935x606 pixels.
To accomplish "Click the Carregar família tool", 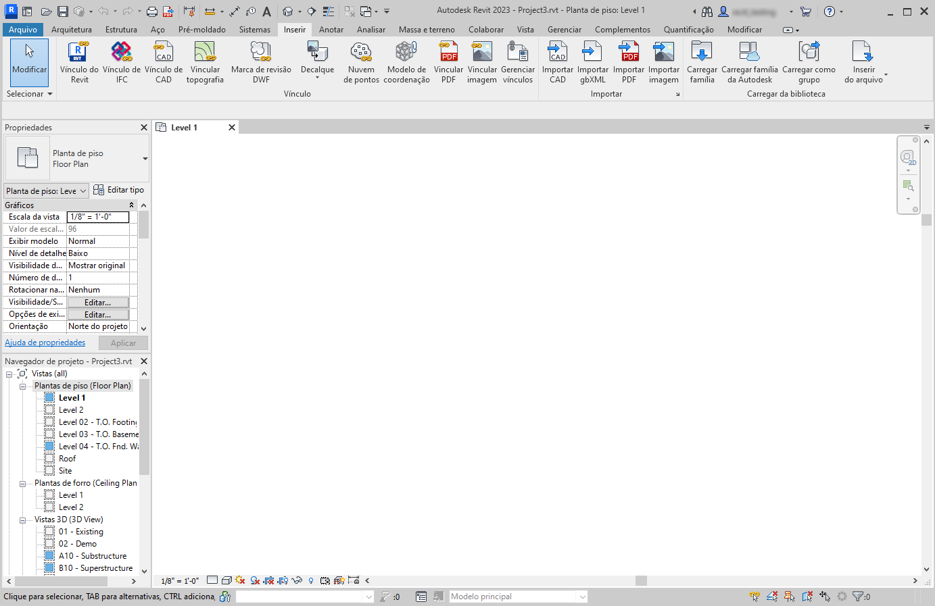I will point(702,63).
